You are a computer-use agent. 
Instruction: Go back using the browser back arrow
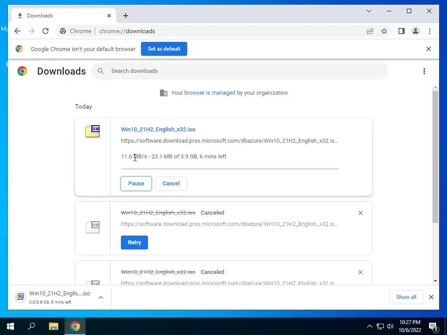(x=17, y=31)
